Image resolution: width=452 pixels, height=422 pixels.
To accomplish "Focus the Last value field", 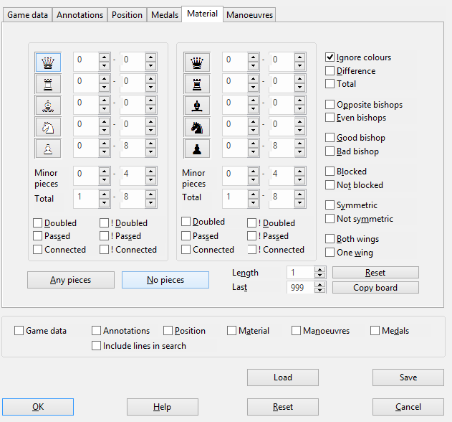I will coord(300,288).
